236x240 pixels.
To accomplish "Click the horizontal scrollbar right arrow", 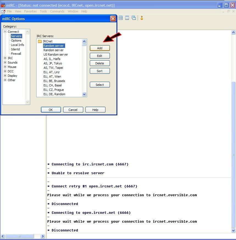I will 43,236.
